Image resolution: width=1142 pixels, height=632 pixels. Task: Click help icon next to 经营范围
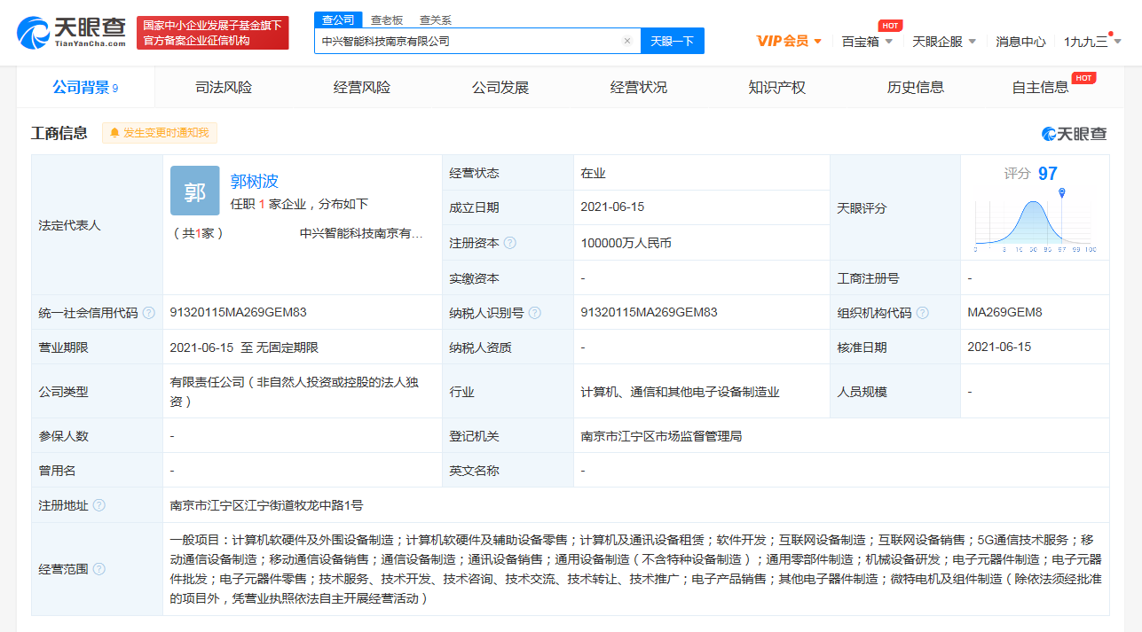coord(99,569)
